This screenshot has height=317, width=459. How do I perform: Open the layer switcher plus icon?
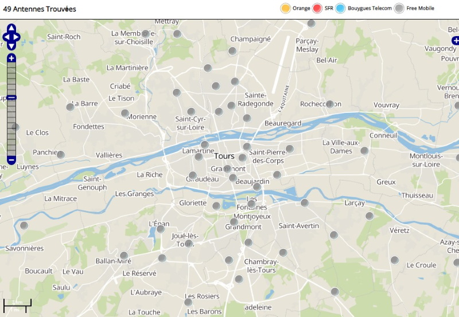pos(455,40)
